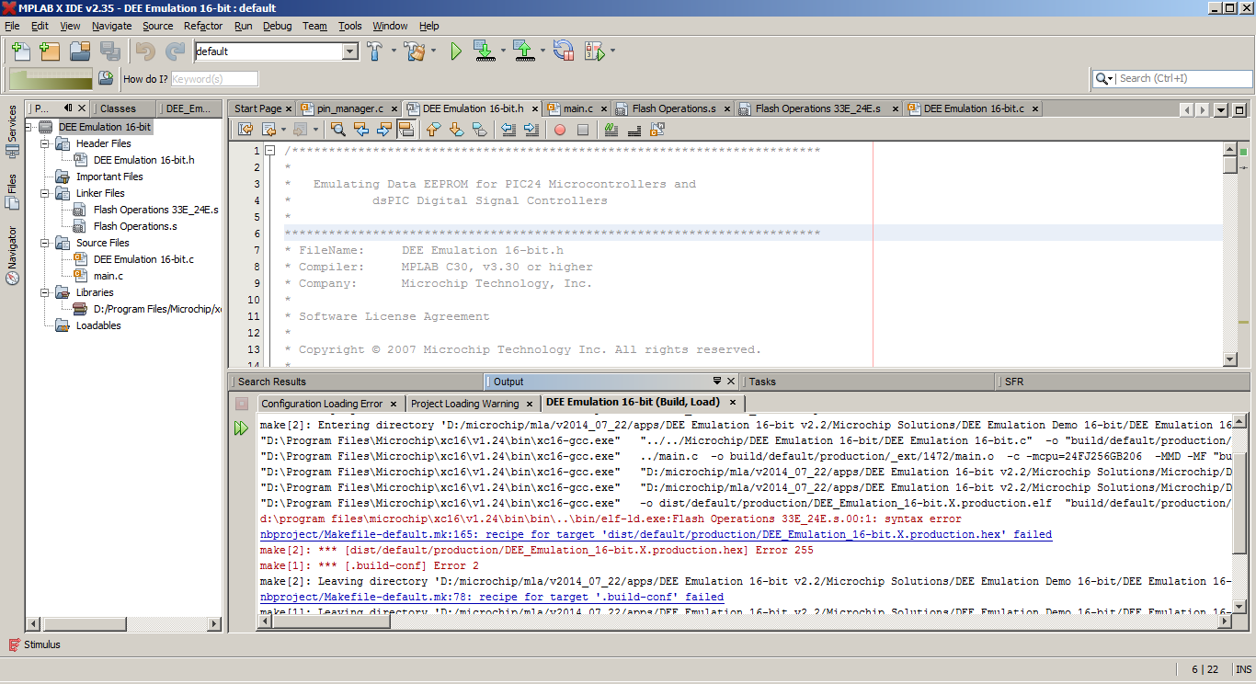Click Find Next Occurrence icon in editor toolbar
This screenshot has width=1256, height=684.
point(383,130)
